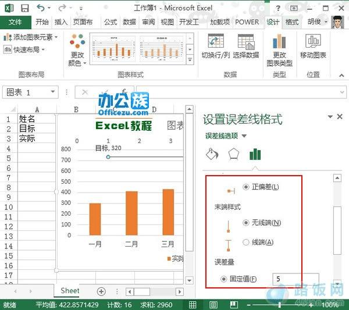Click Switch Row/Column icon
349x310 pixels.
pyautogui.click(x=215, y=41)
